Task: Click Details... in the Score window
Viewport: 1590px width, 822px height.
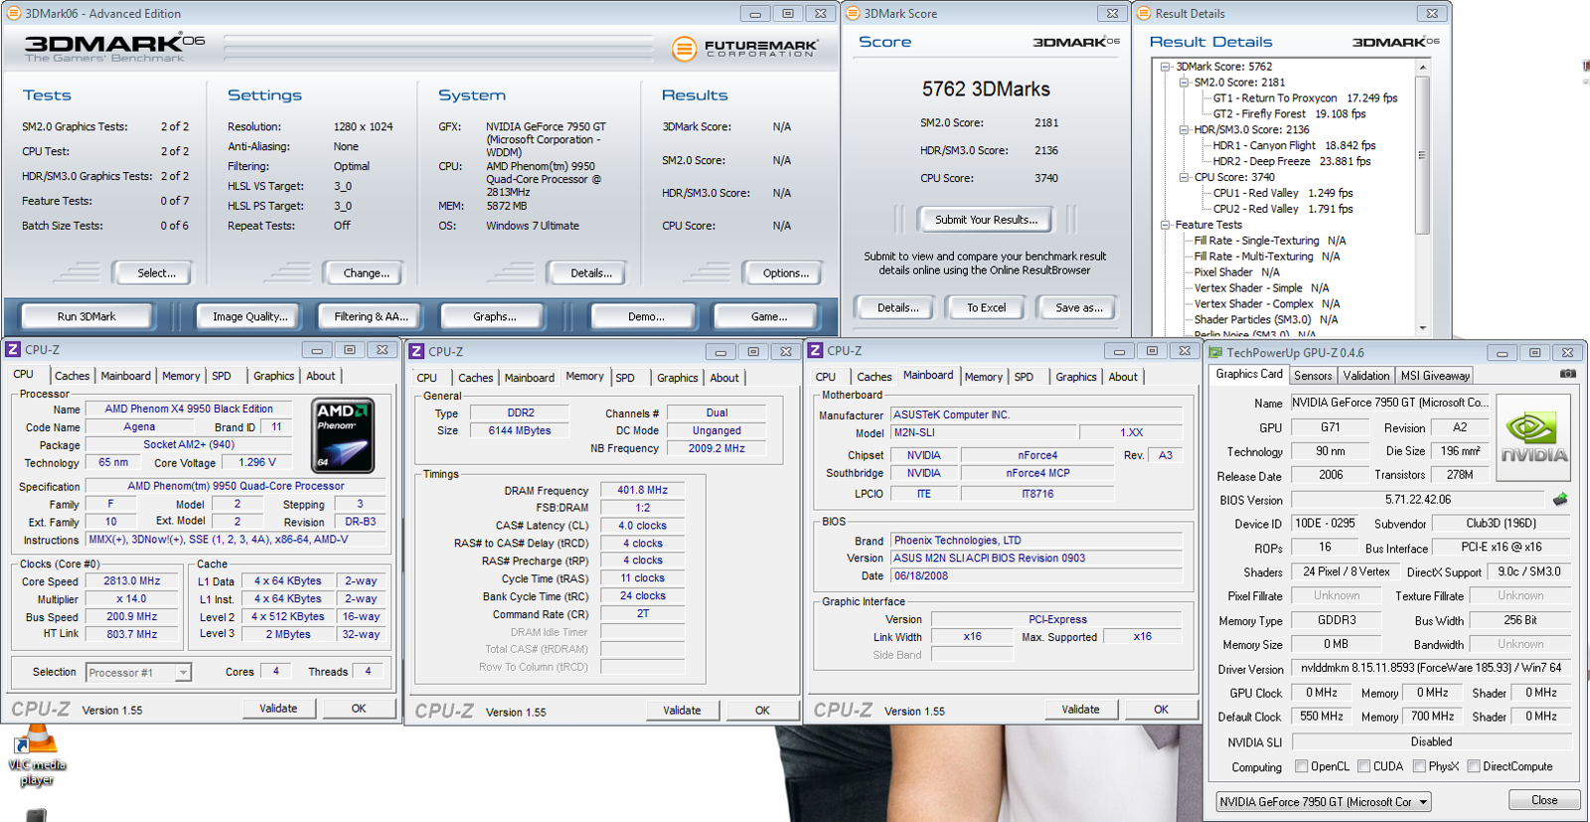Action: 897,308
